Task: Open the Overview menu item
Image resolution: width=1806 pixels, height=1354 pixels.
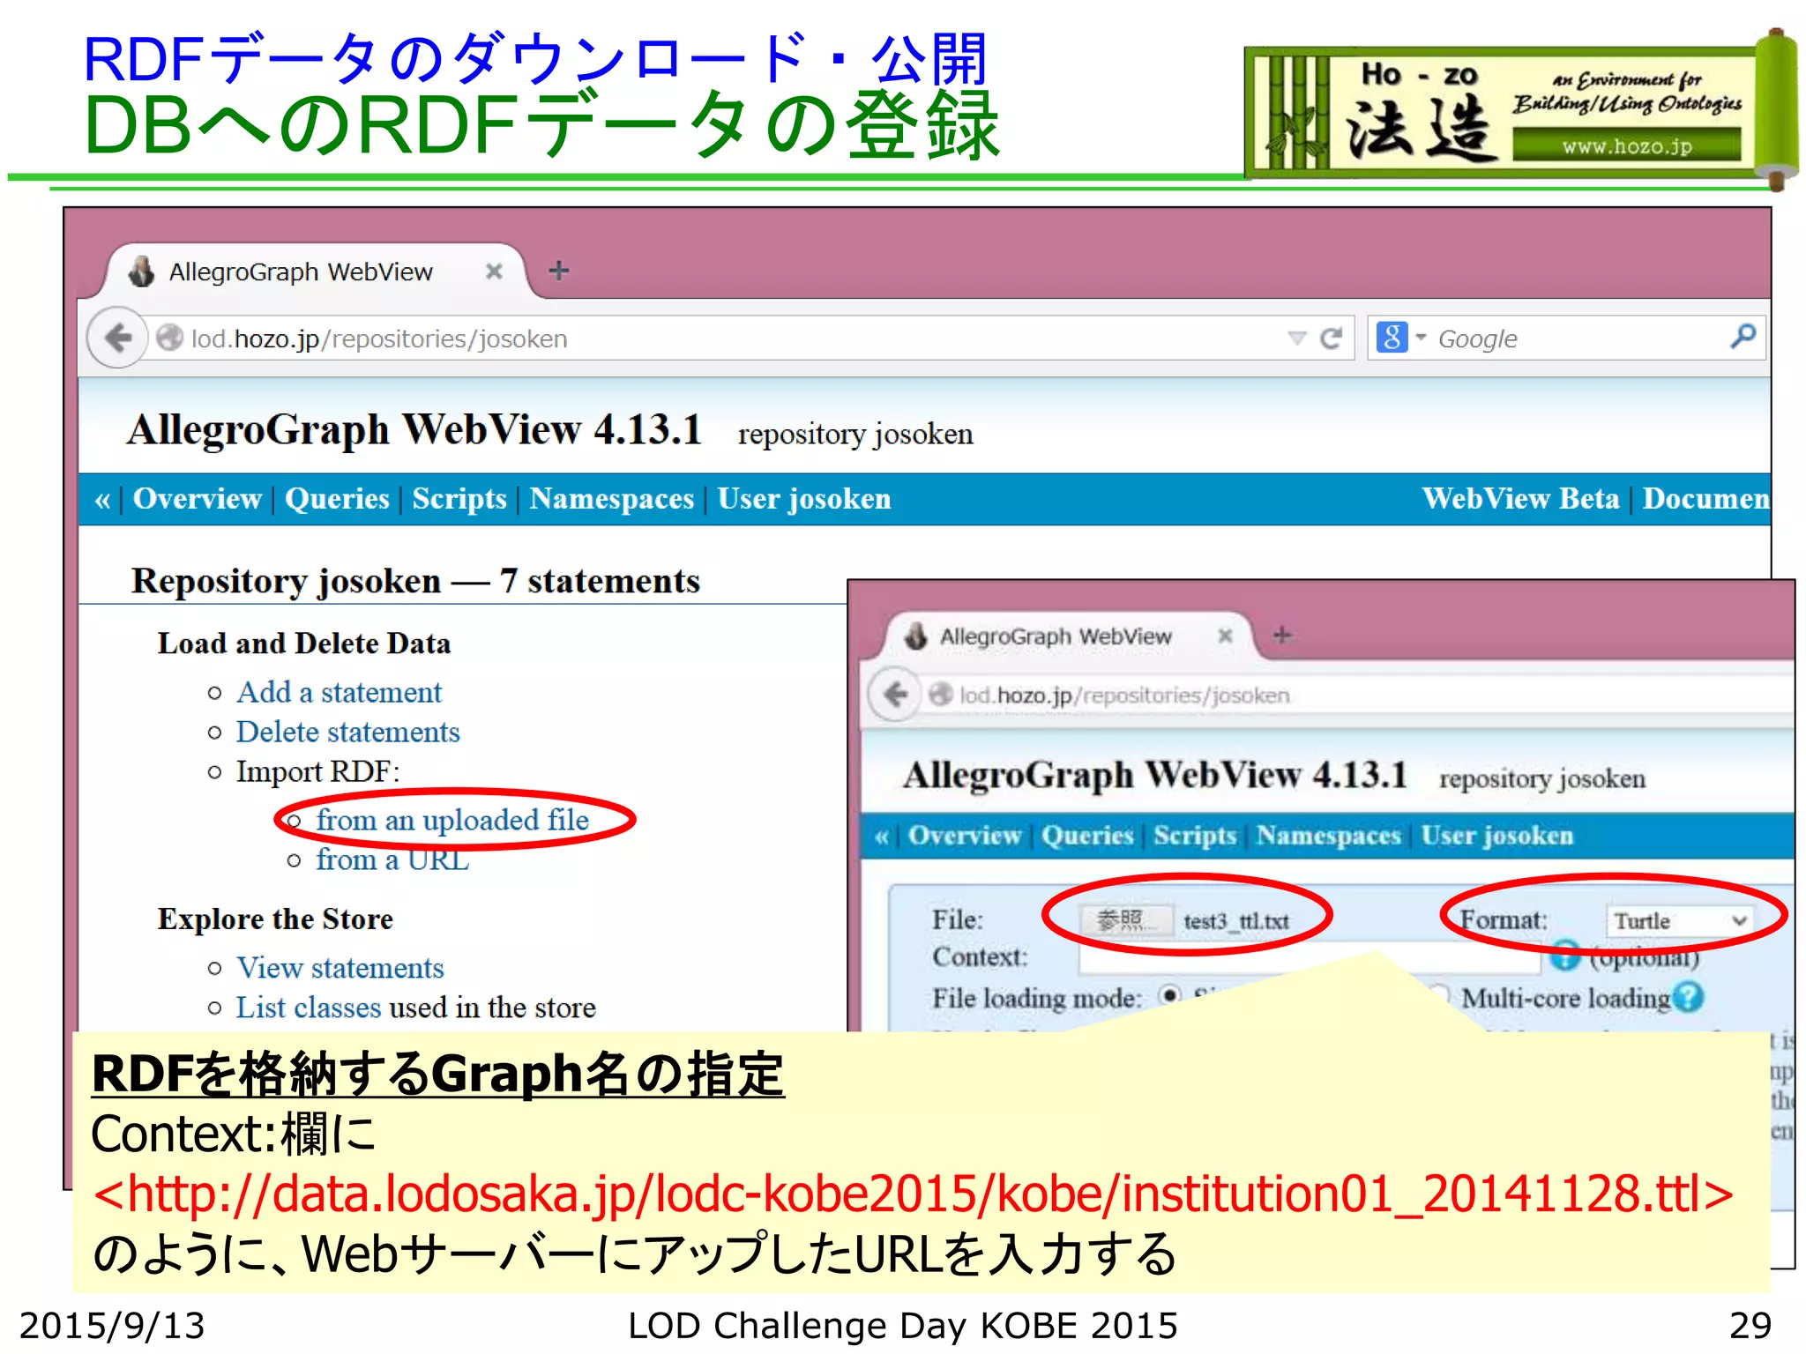Action: [198, 499]
